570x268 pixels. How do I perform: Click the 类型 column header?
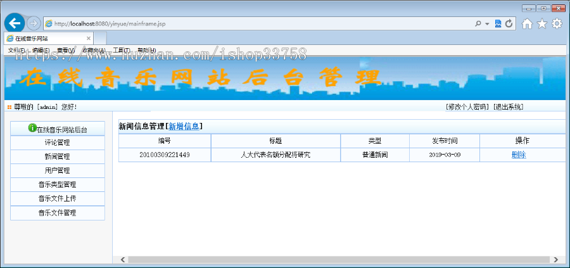pos(375,141)
